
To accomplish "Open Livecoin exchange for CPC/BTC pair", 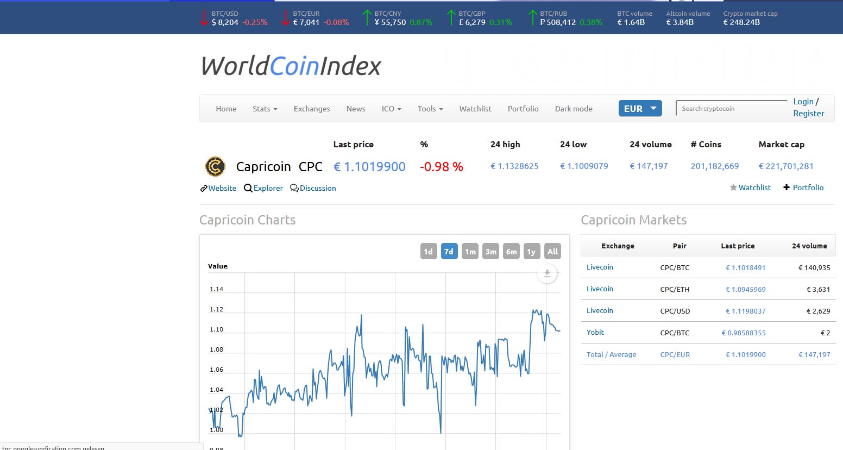I will tap(600, 267).
